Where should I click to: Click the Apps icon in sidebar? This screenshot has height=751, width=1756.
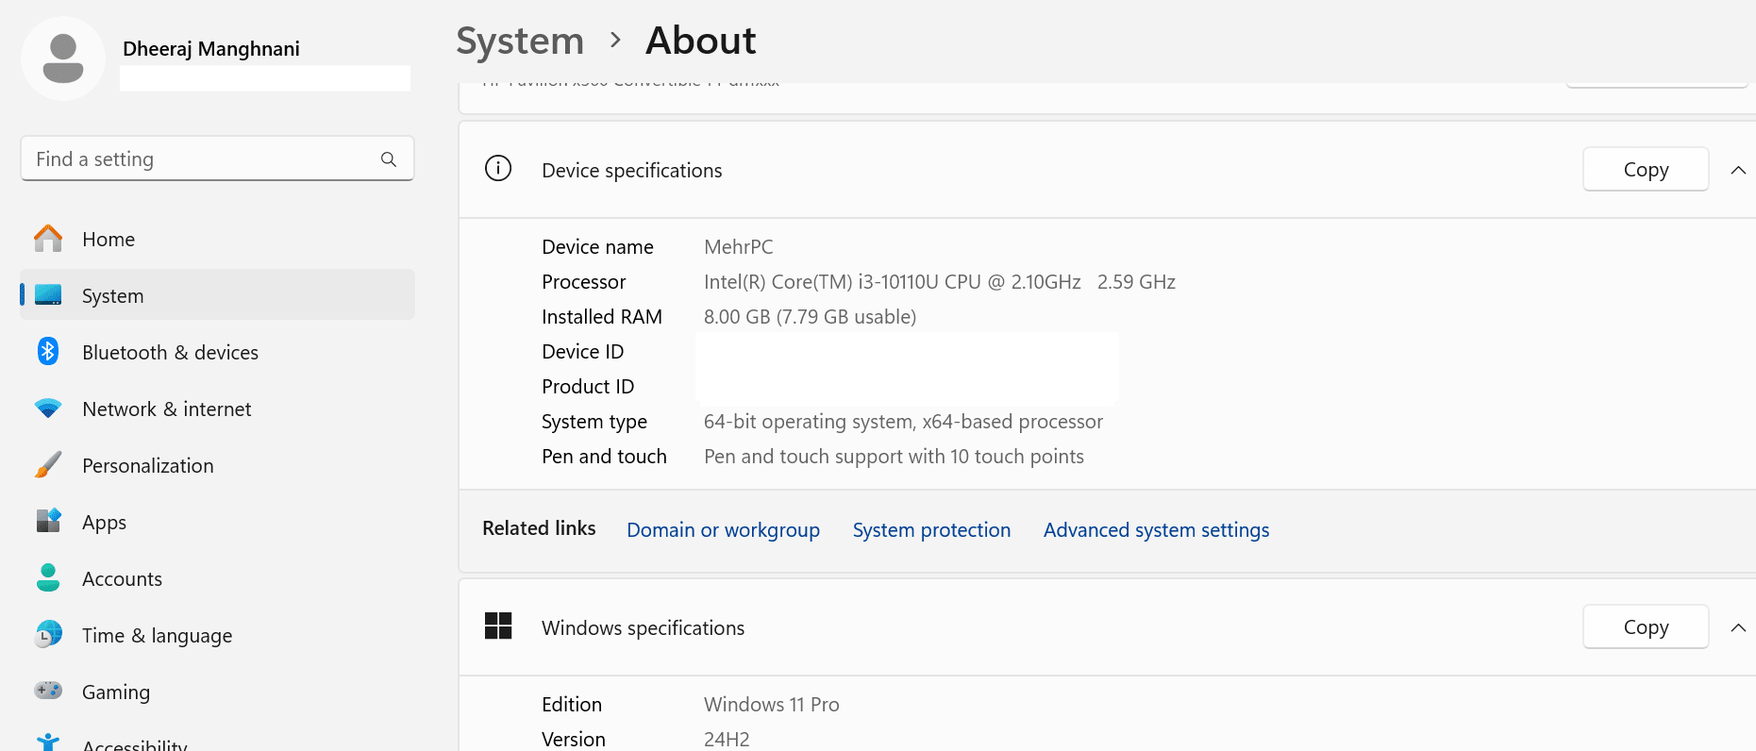click(x=48, y=521)
